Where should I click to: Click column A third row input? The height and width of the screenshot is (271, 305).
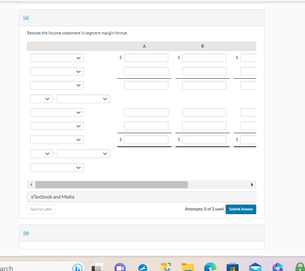click(146, 85)
